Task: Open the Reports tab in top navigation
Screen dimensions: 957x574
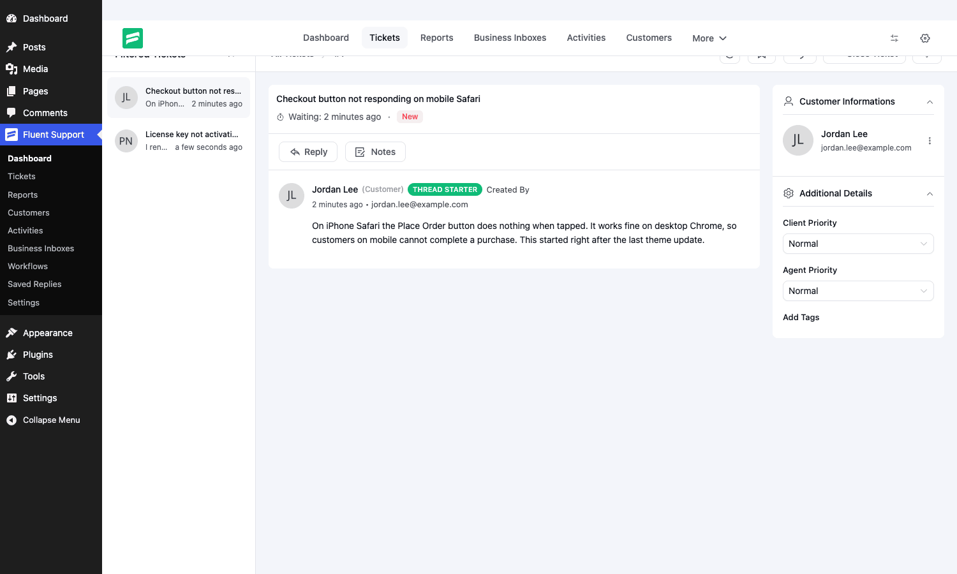Action: pos(437,38)
